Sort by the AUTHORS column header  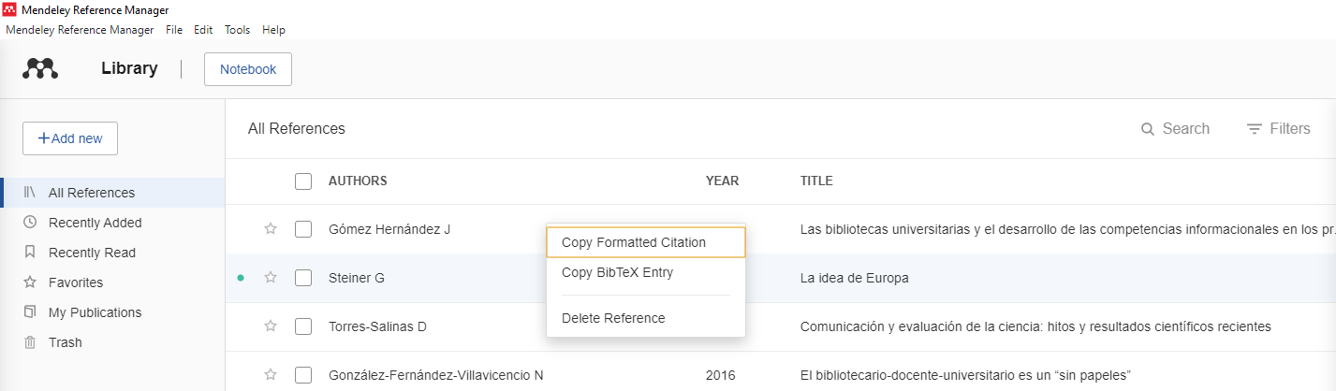(358, 181)
